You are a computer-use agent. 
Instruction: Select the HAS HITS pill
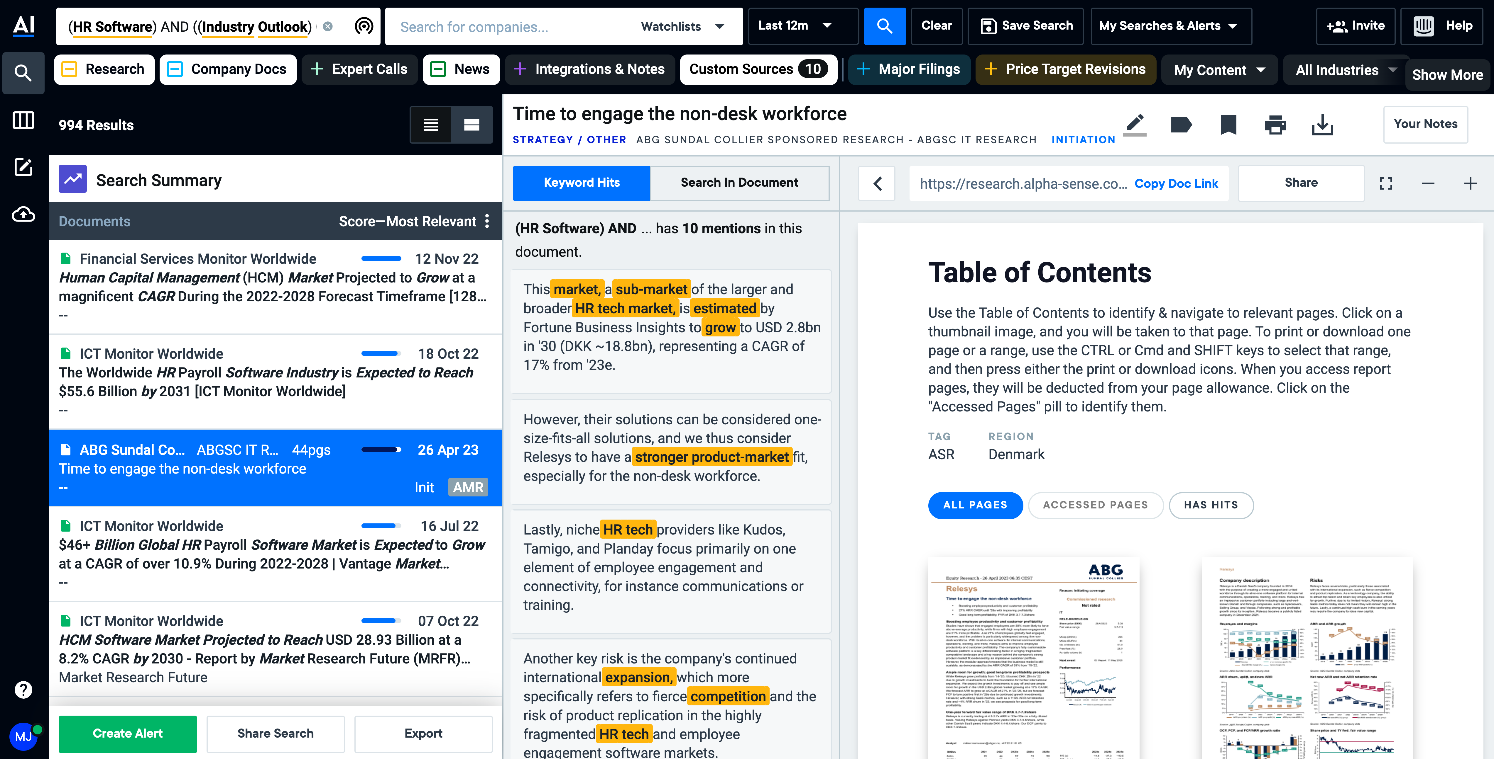(x=1211, y=505)
